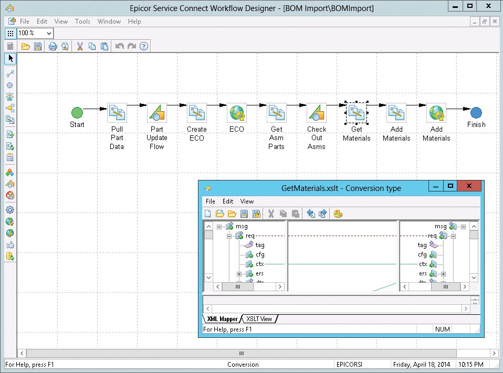This screenshot has width=503, height=373.
Task: Click the Print icon in the toolbar
Action: [53, 46]
